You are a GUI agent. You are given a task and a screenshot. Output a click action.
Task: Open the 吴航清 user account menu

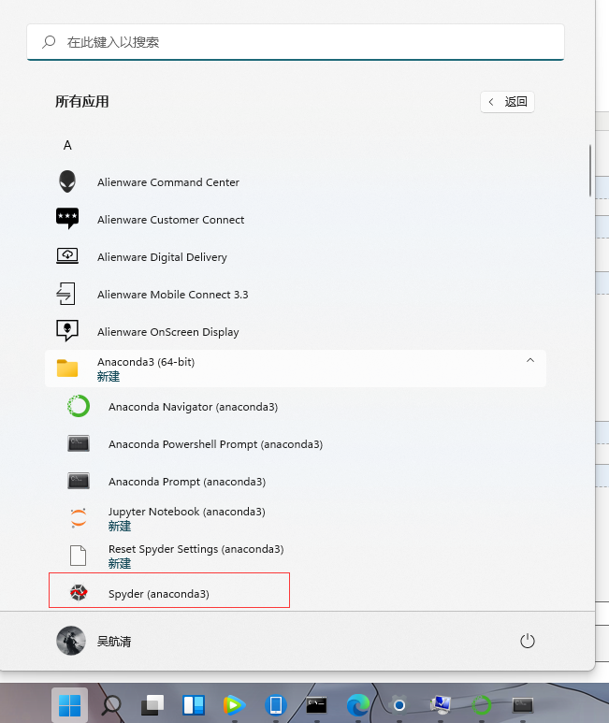tap(94, 641)
